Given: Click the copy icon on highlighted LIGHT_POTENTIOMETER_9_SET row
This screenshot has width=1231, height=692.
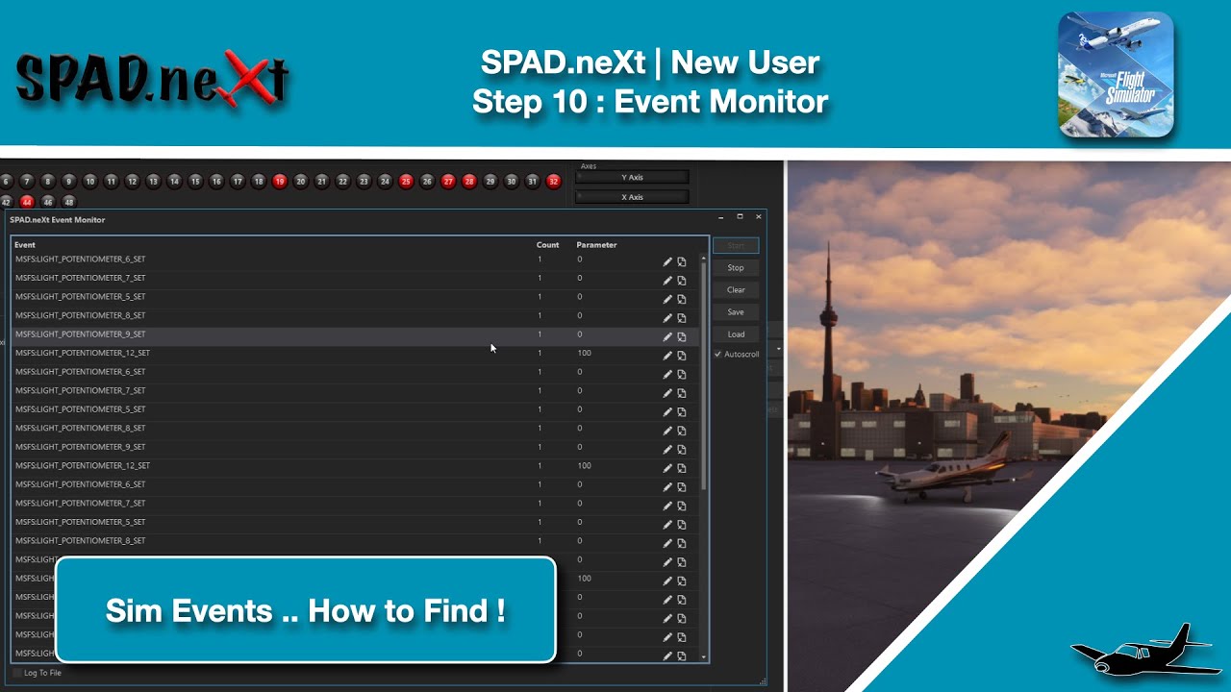Looking at the screenshot, I should point(682,336).
